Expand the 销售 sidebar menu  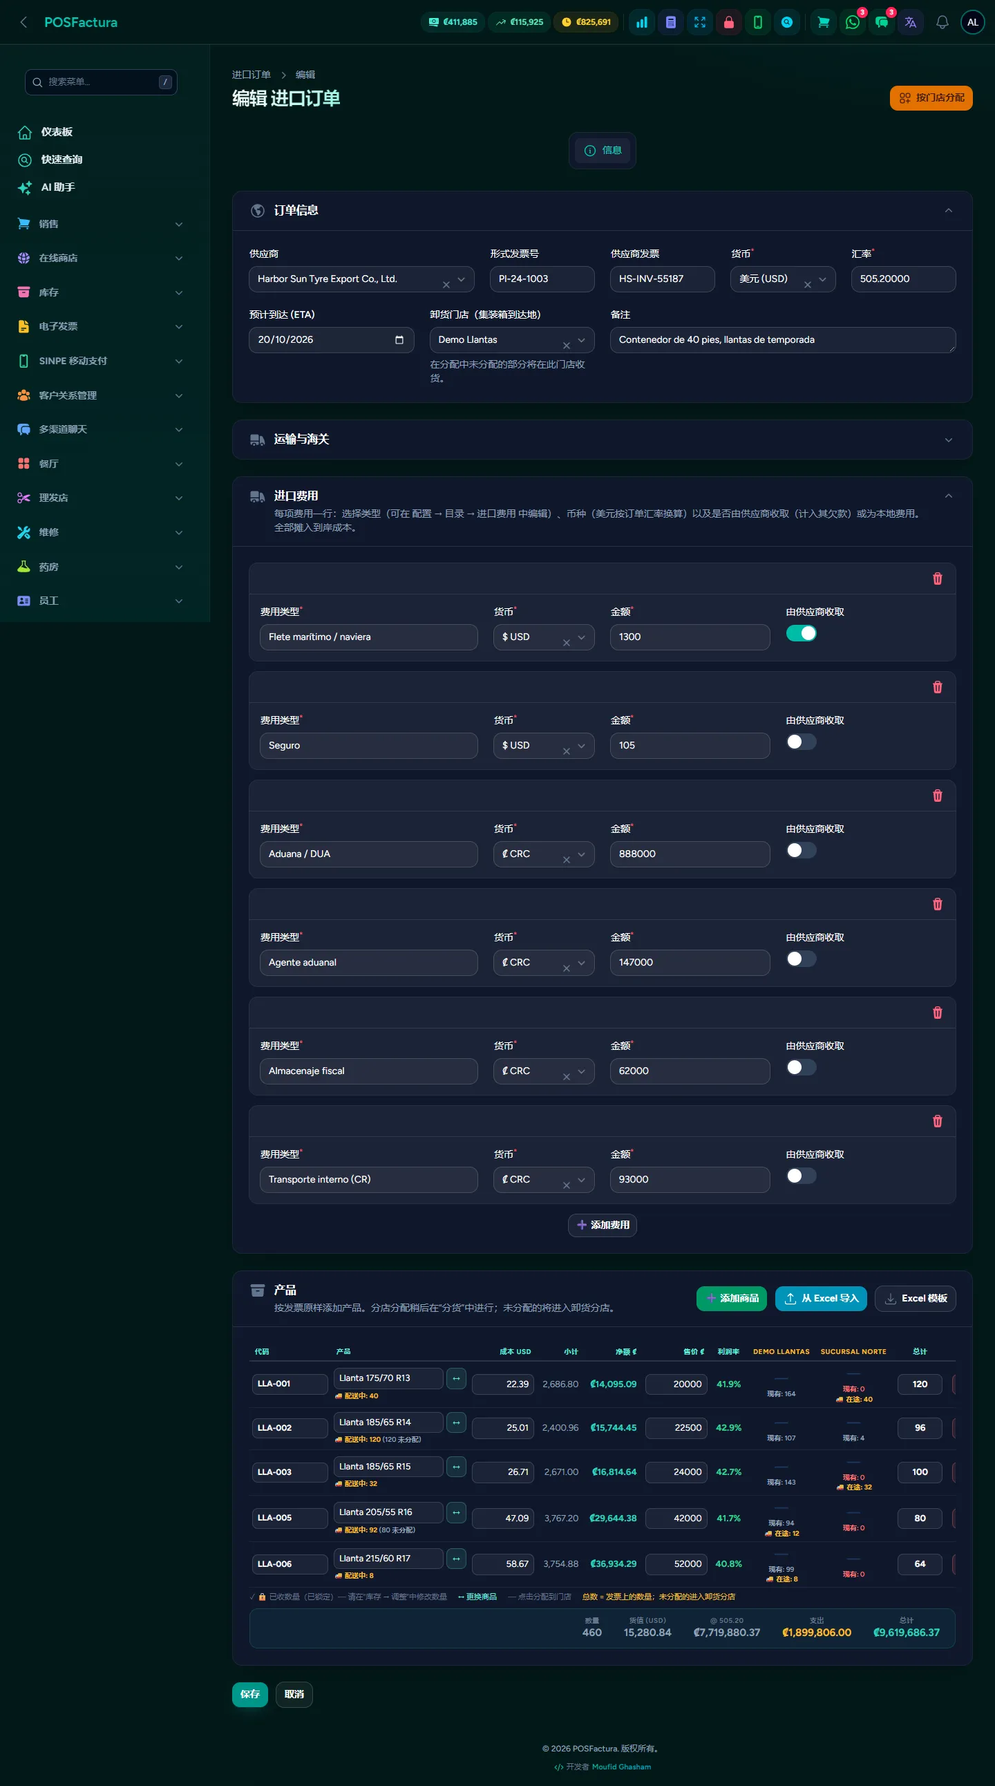100,224
